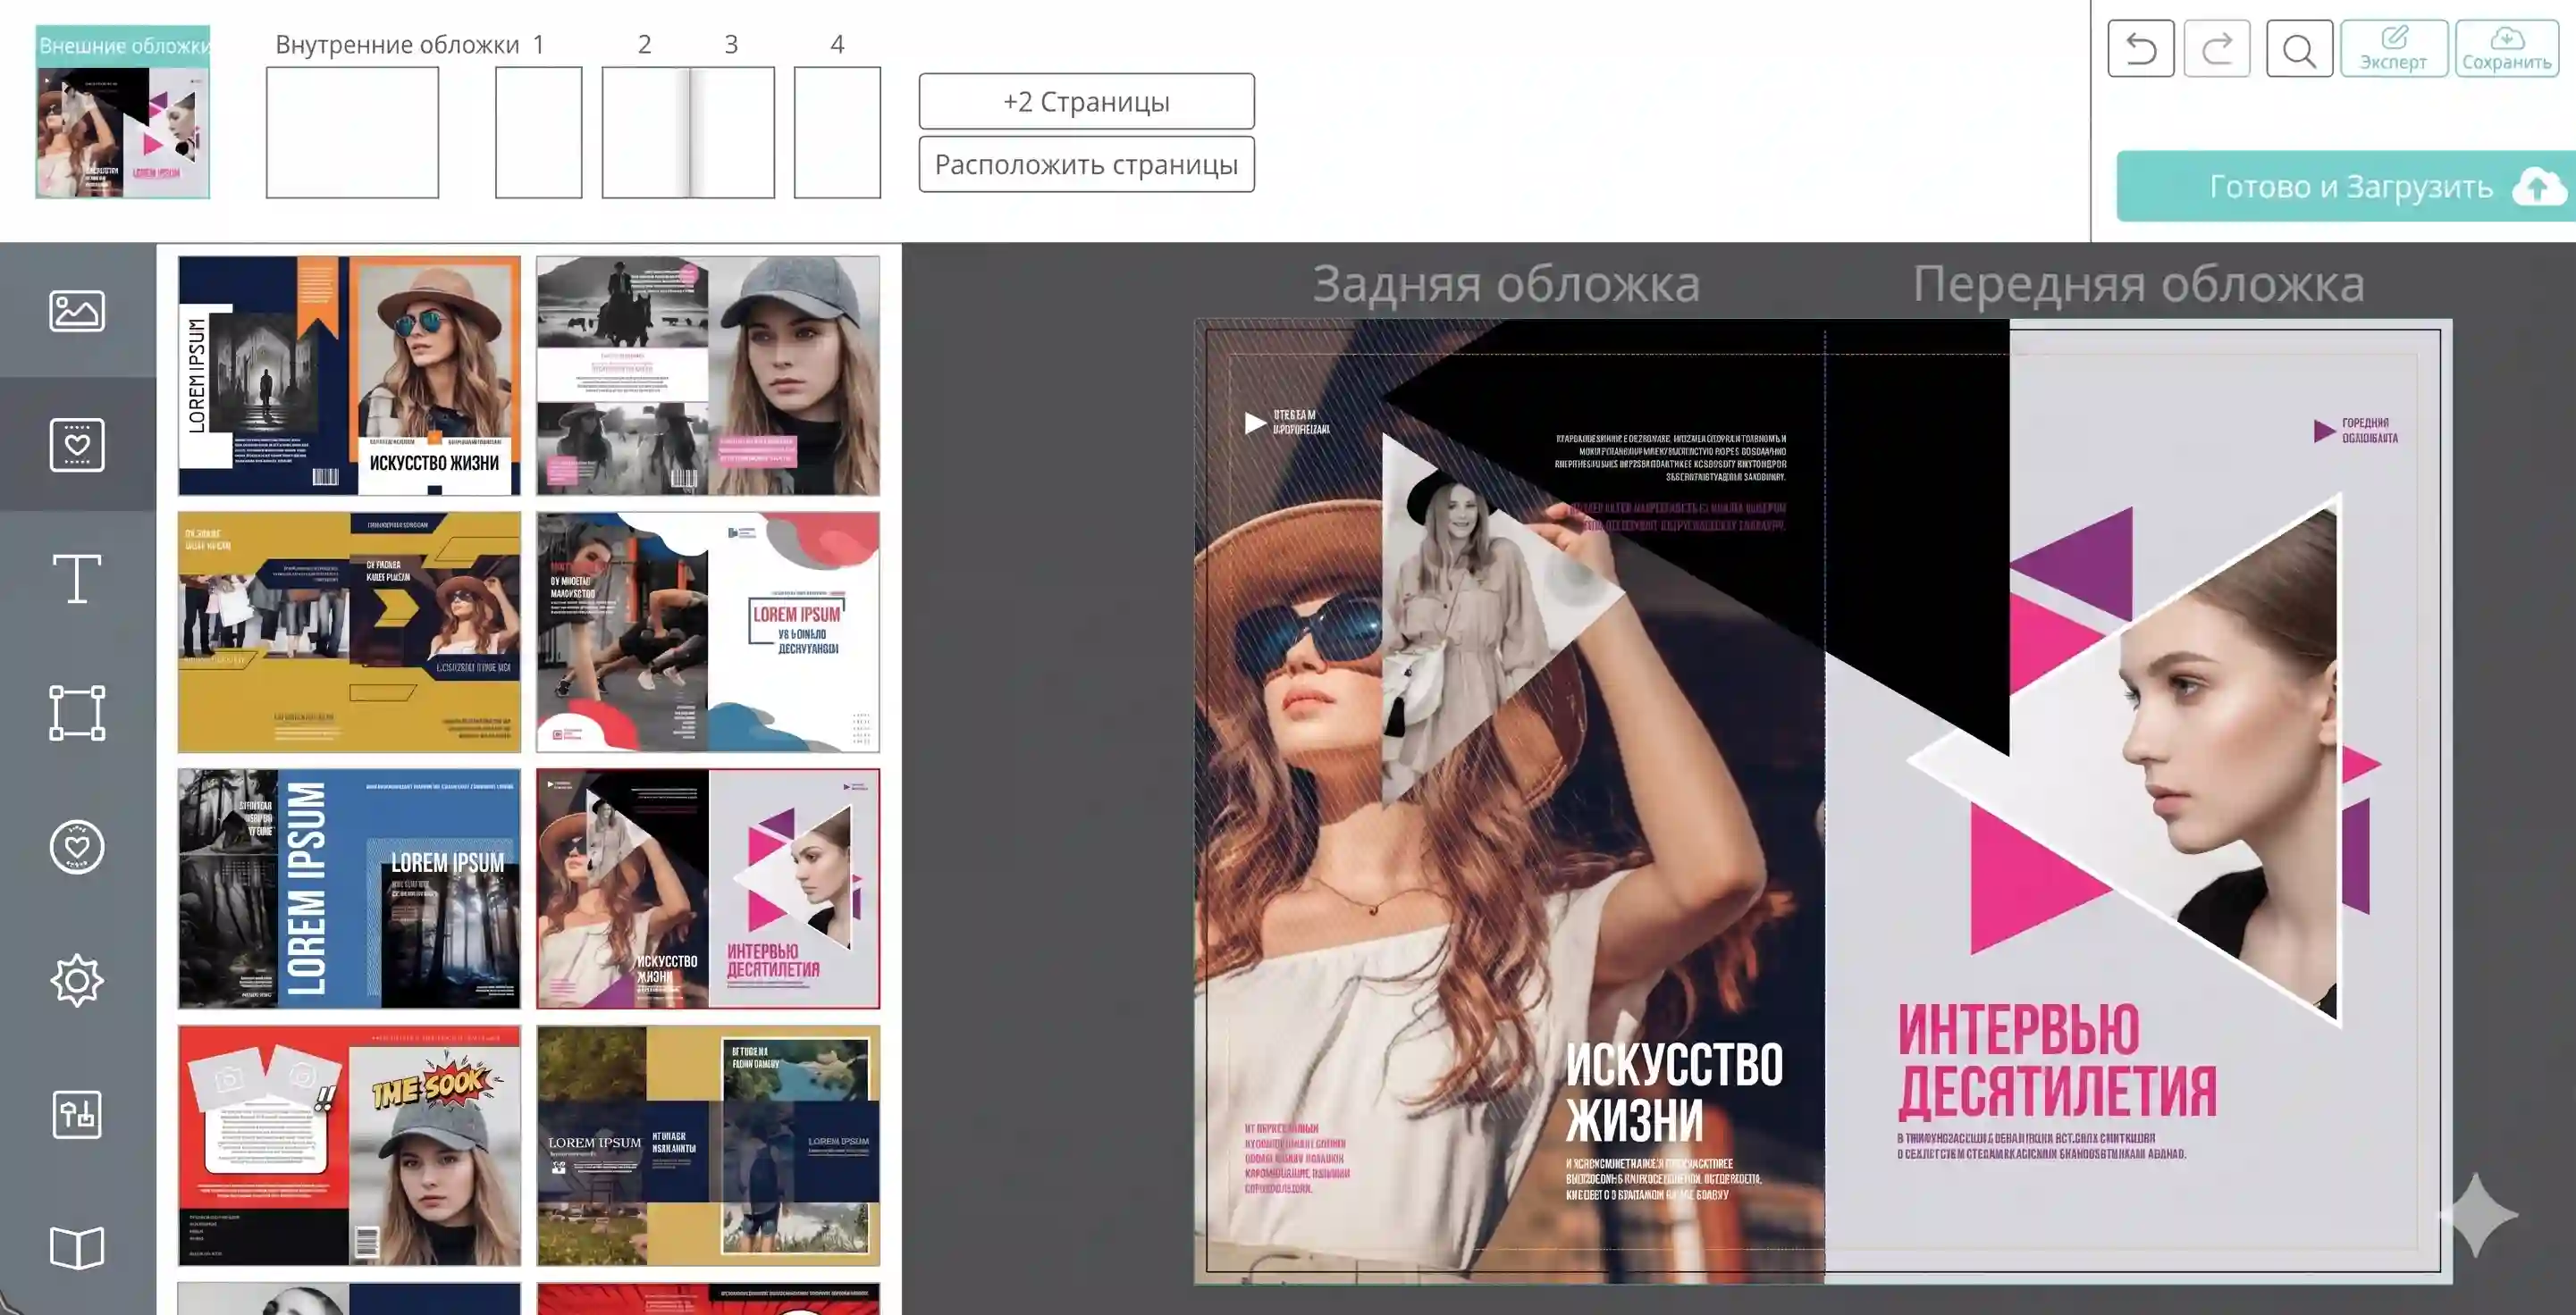
Task: Choose the red comic THE BOOK template
Action: tap(349, 1145)
